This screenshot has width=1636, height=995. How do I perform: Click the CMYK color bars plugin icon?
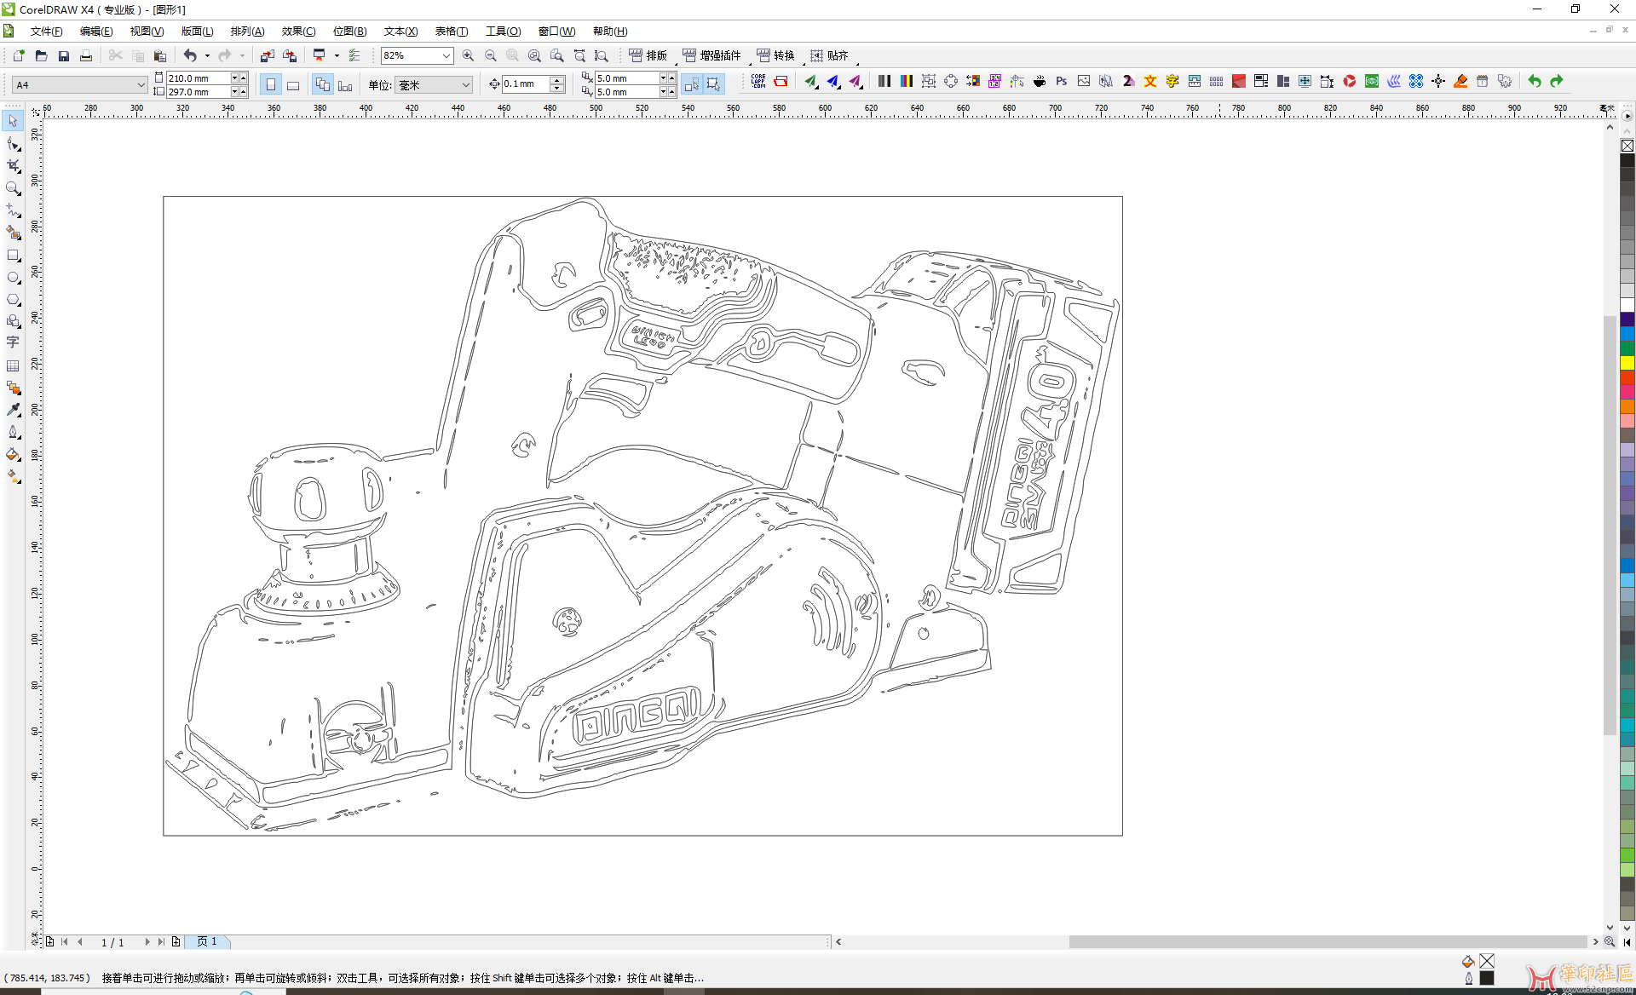(x=907, y=81)
